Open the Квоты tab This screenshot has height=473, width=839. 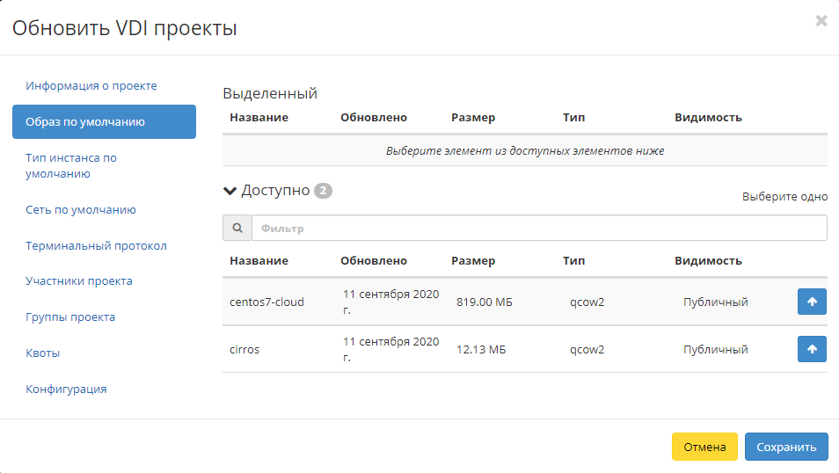[x=43, y=353]
